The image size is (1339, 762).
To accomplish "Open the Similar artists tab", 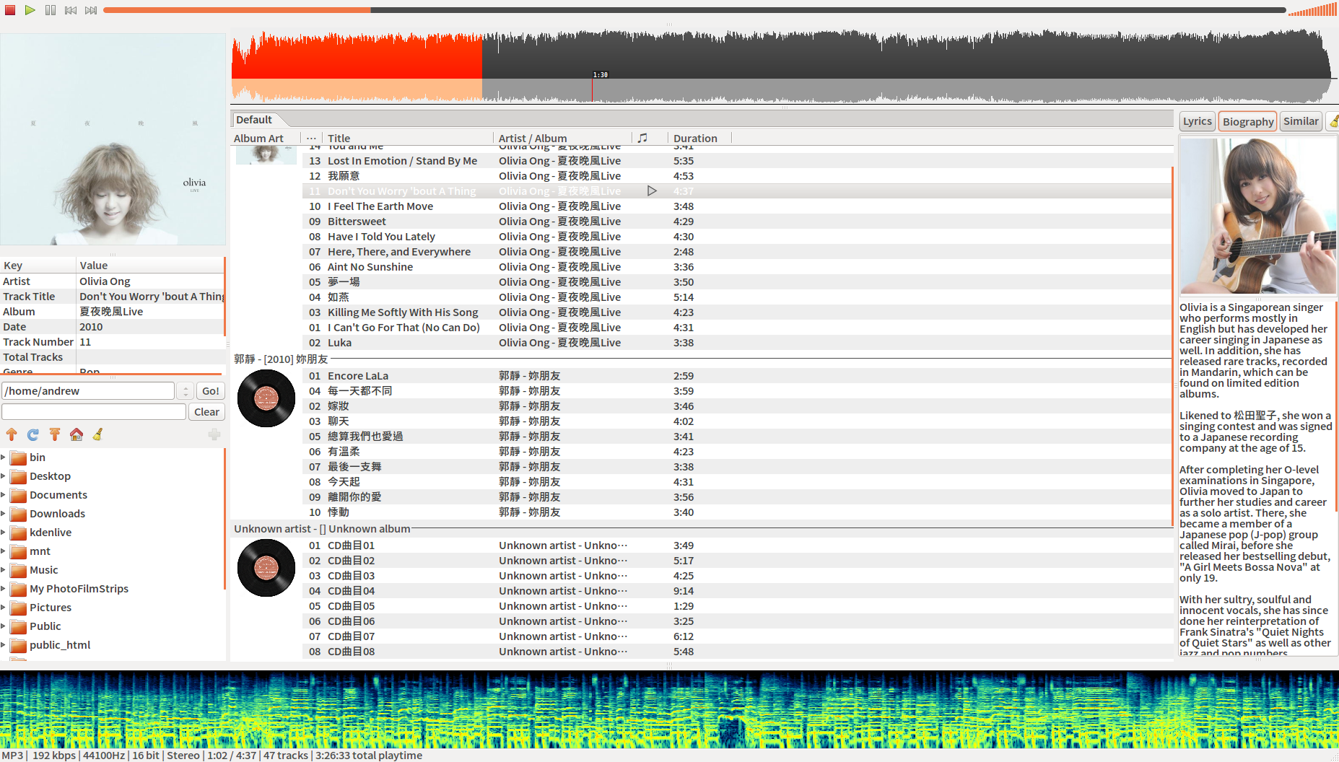I will pyautogui.click(x=1301, y=121).
